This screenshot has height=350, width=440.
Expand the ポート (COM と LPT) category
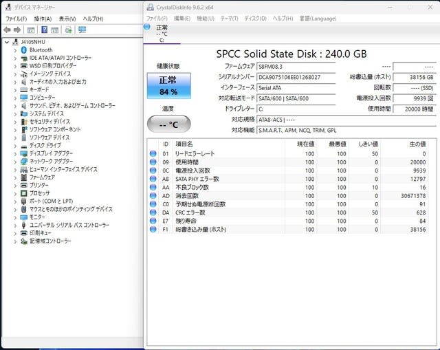click(x=15, y=201)
